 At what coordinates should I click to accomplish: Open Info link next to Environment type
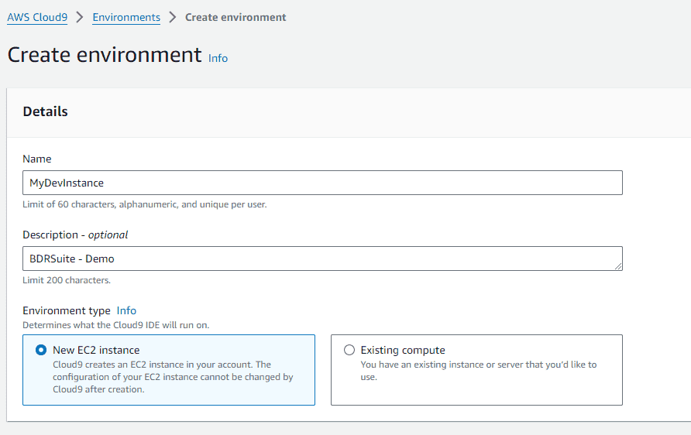(x=126, y=310)
